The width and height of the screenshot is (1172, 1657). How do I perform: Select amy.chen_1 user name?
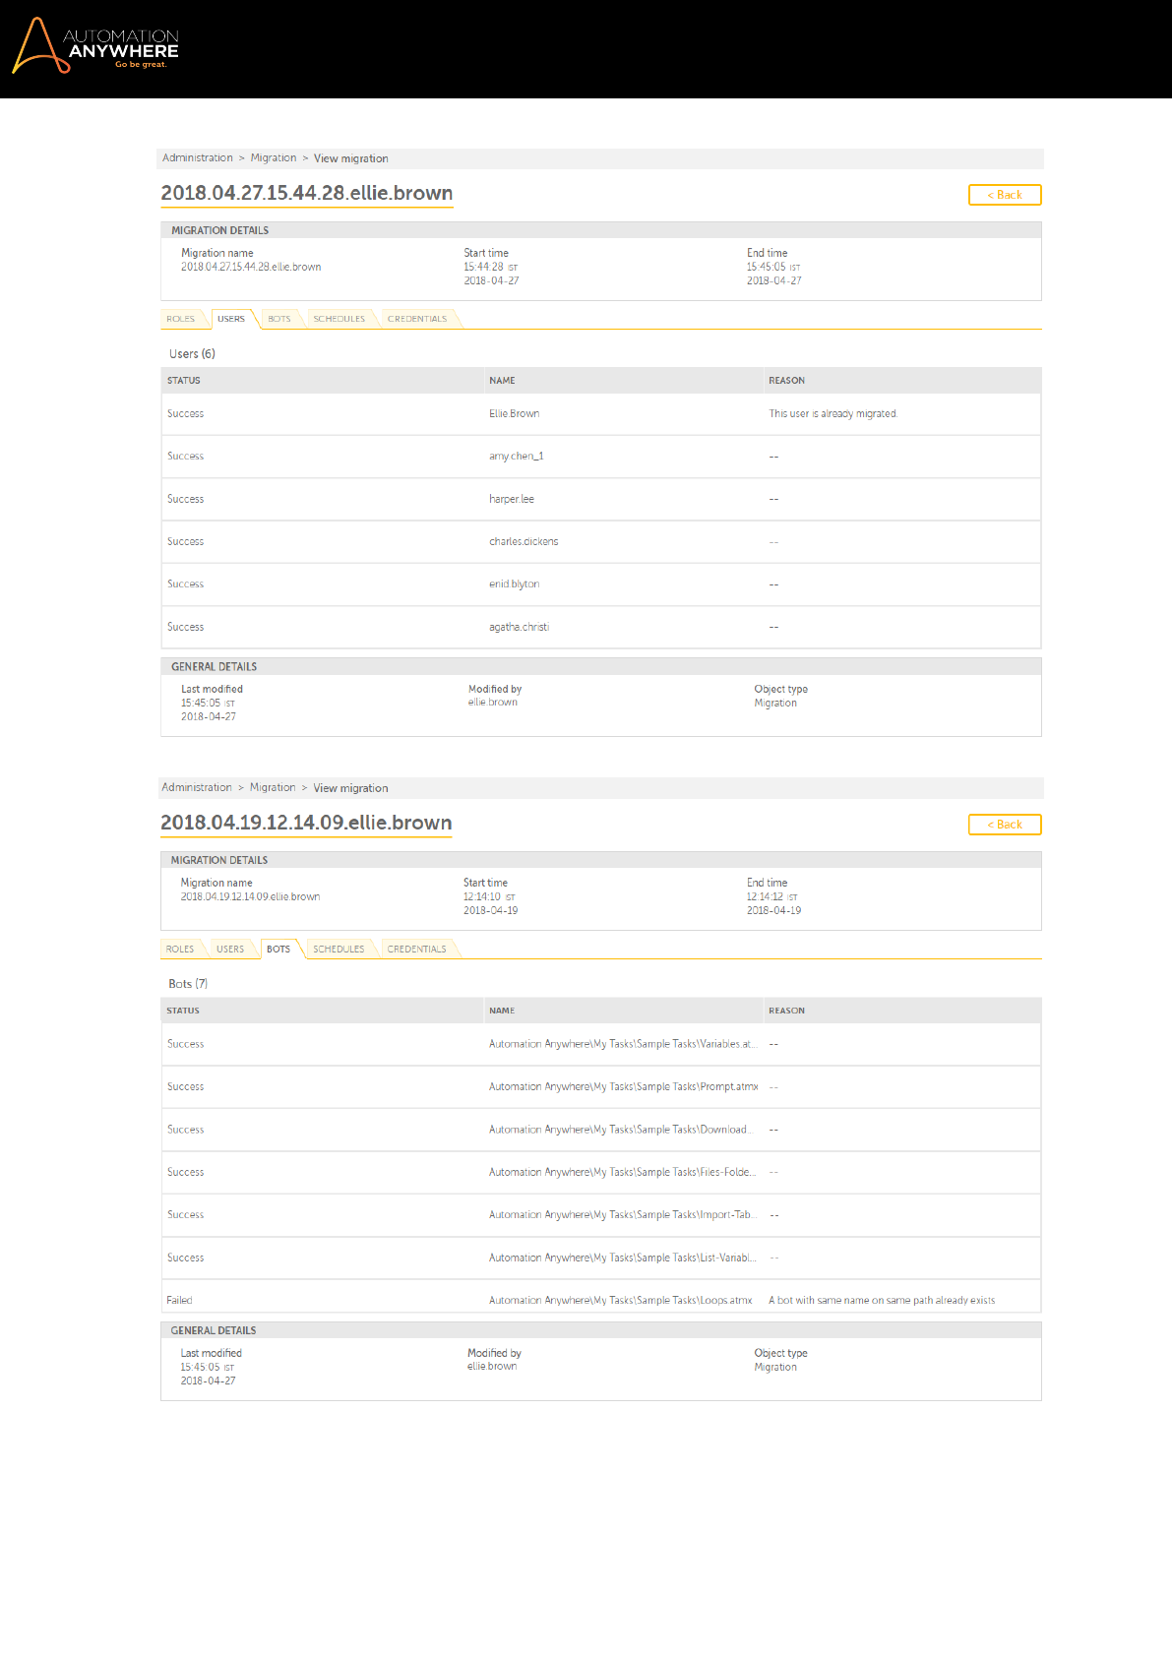517,457
